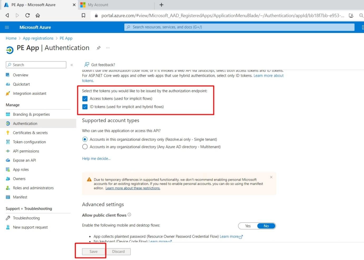This screenshot has width=364, height=260.
Task: Collapse the sidebar with double chevron
Action: pyautogui.click(x=72, y=65)
